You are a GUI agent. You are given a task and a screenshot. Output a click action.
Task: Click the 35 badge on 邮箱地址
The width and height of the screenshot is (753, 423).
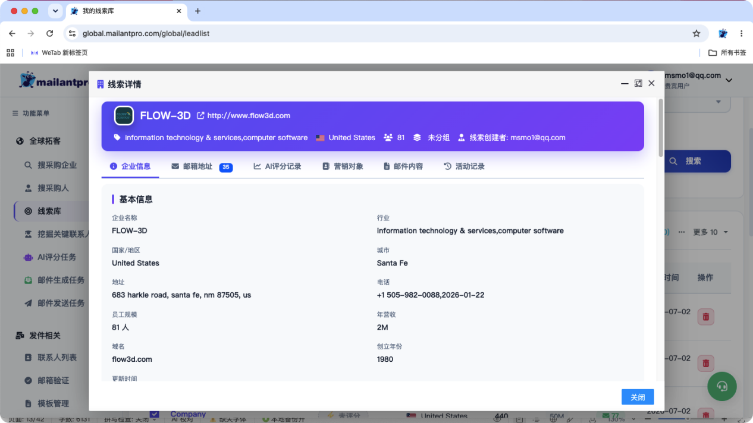click(x=226, y=168)
